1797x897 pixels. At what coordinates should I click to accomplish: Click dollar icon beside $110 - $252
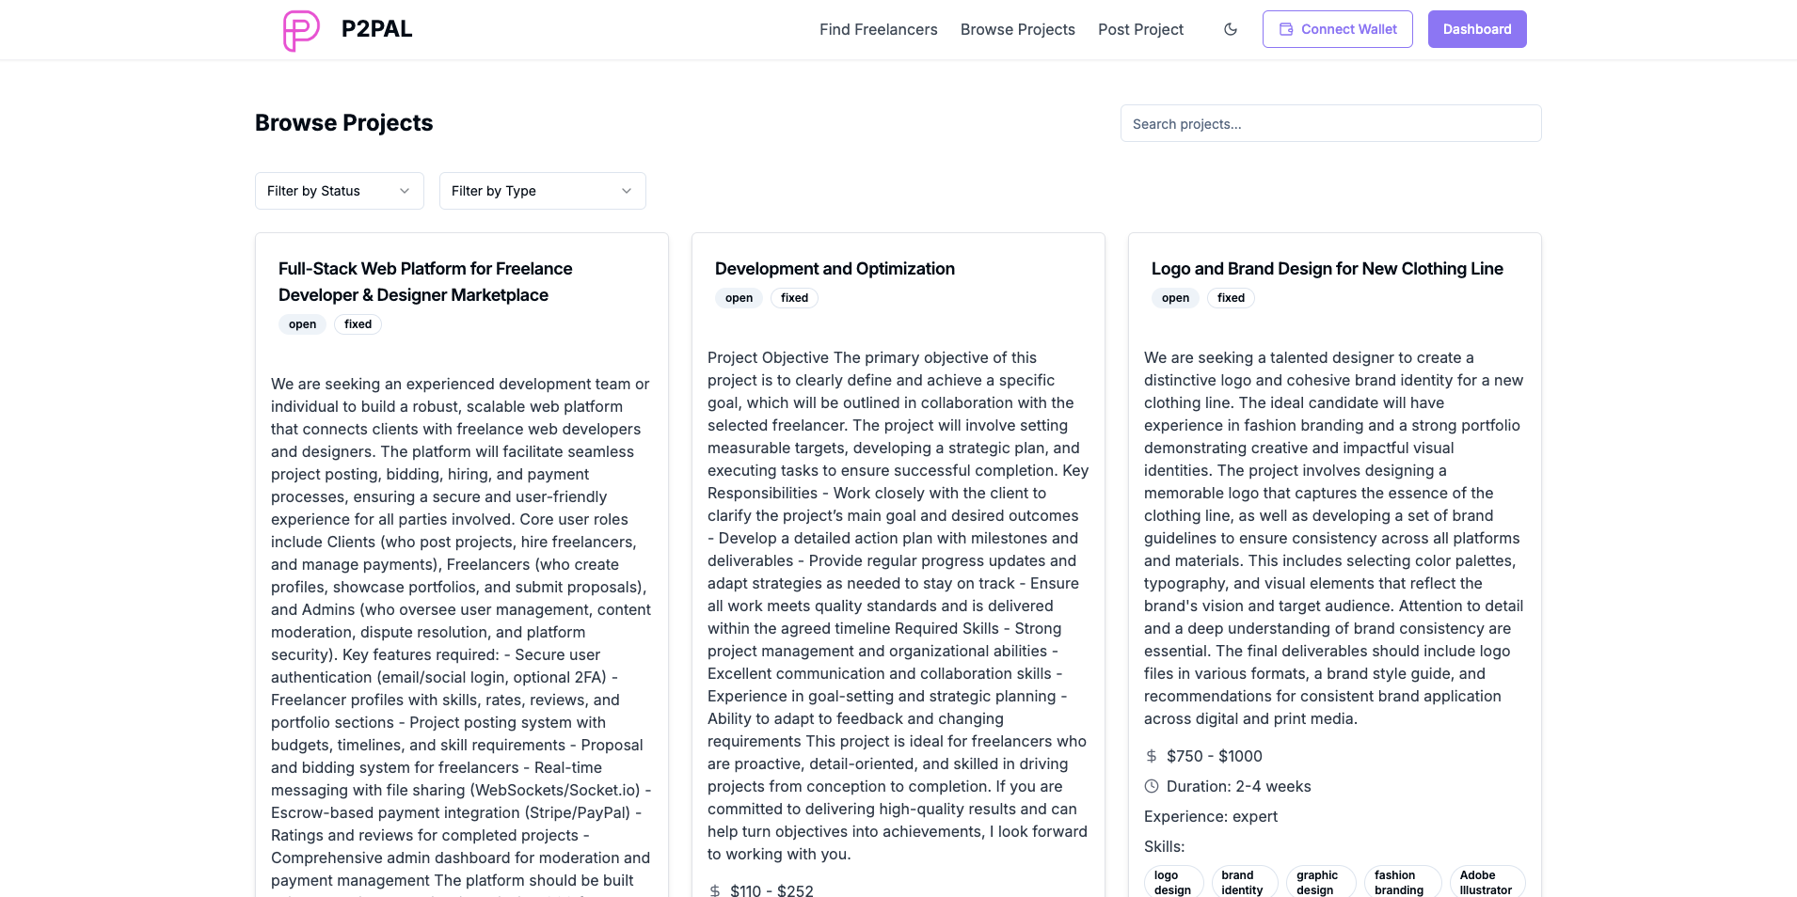point(715,890)
